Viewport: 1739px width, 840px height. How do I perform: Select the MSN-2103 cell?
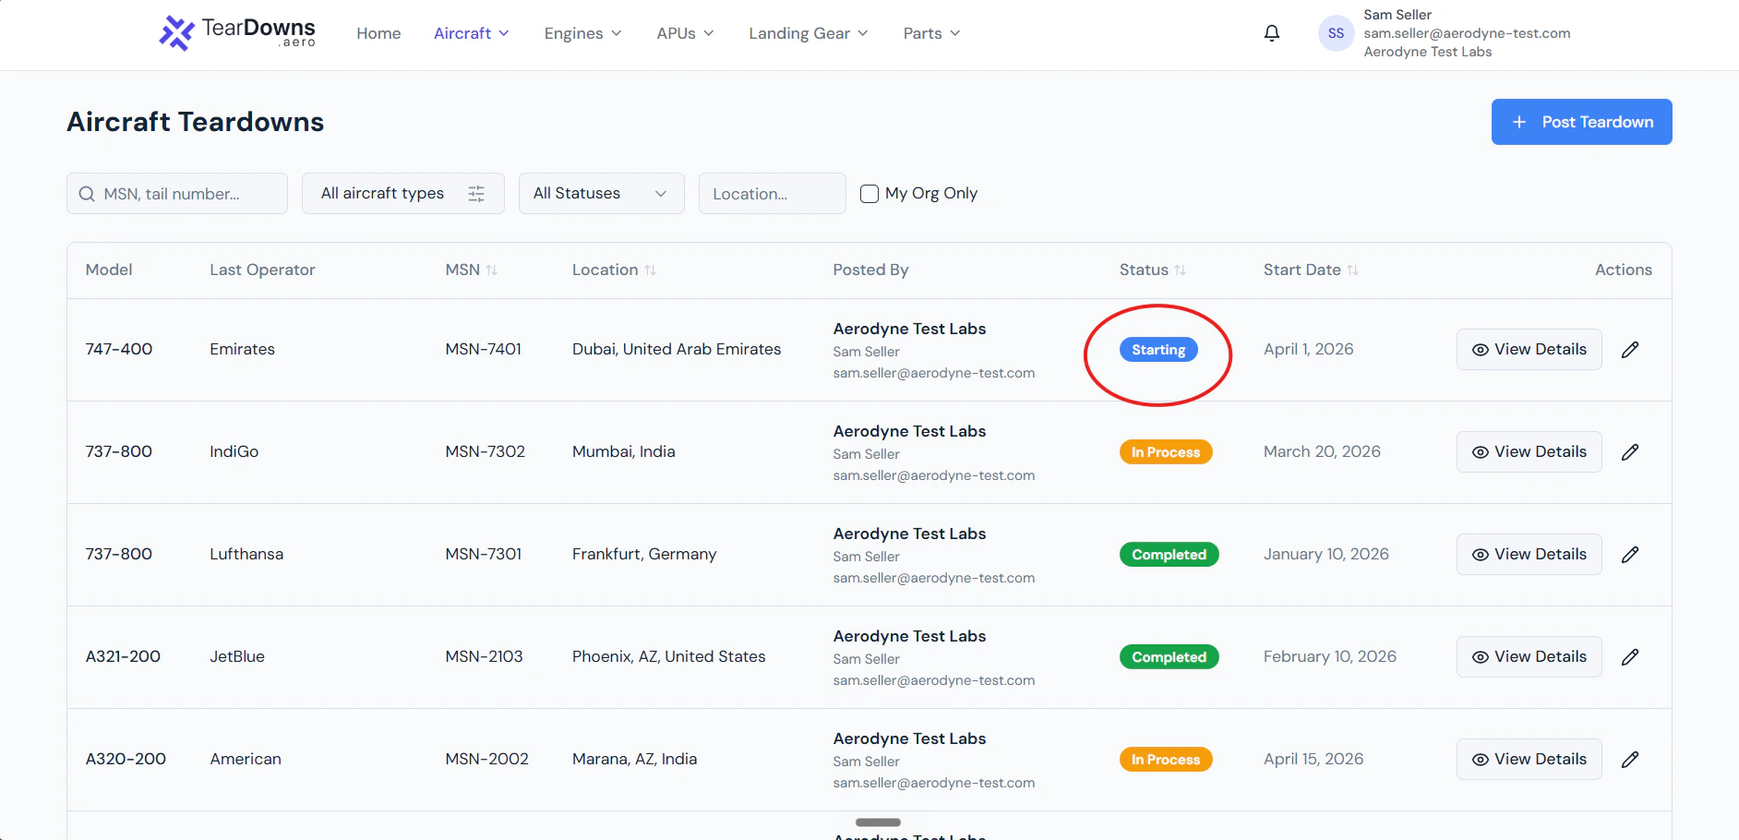(484, 657)
